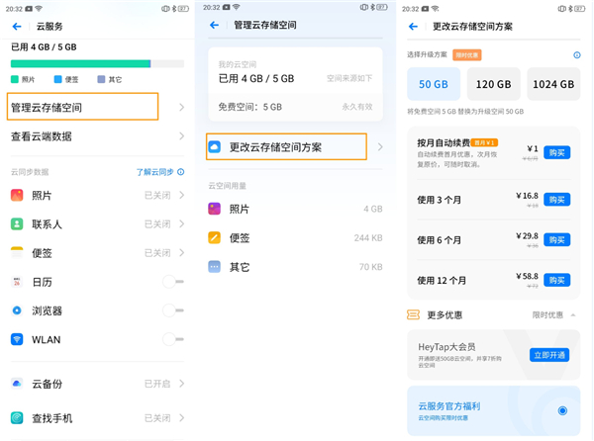Go back from the 管理云存储空间 screen
The image size is (594, 441).
pyautogui.click(x=215, y=25)
